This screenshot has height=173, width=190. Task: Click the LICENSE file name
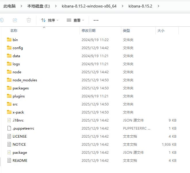tap(20, 137)
